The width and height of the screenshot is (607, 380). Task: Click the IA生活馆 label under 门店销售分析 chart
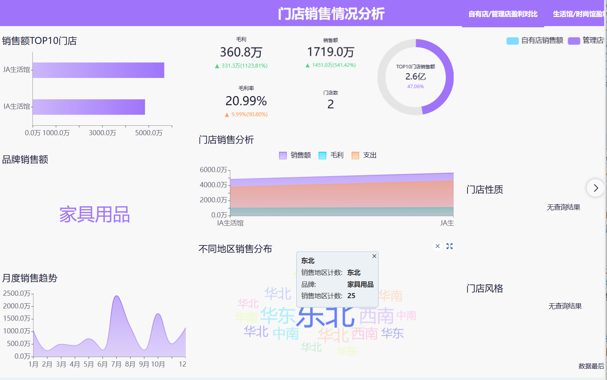click(230, 223)
